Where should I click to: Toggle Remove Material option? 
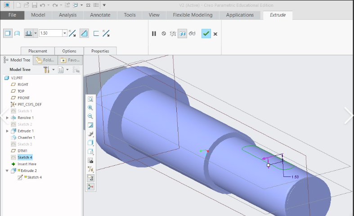point(84,33)
